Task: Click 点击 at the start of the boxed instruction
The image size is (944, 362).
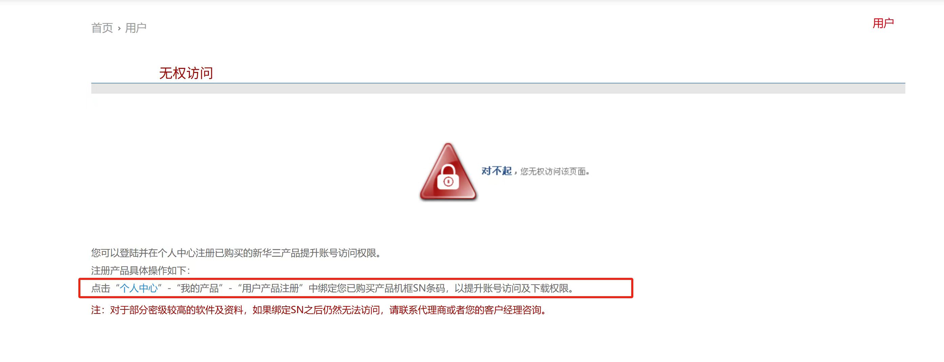Action: pyautogui.click(x=101, y=288)
